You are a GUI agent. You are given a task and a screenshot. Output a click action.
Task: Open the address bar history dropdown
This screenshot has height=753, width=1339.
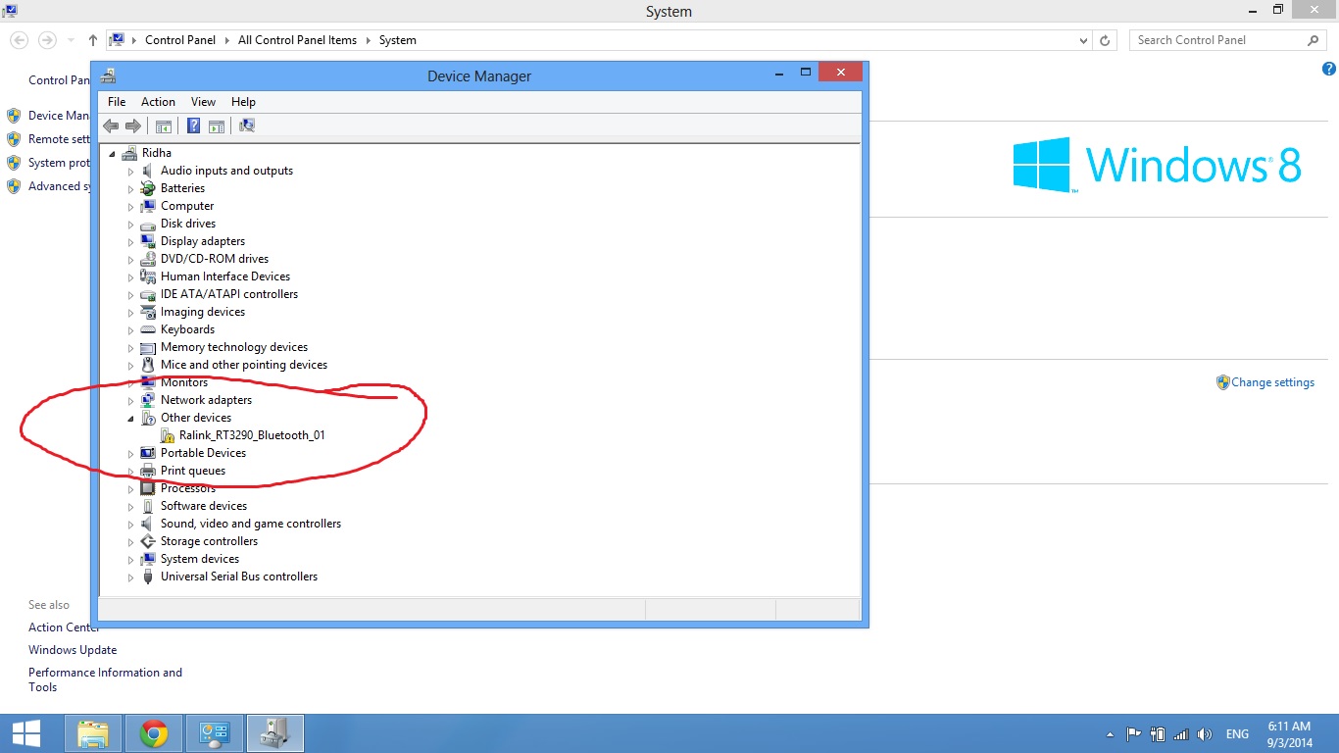[x=1083, y=40]
